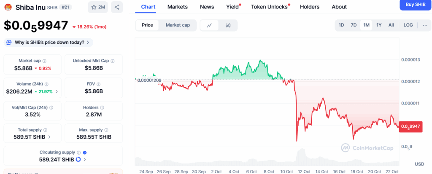Viewport: 432px width, 174px height.
Task: Click Circulating supply verified badge icon
Action: (85, 153)
